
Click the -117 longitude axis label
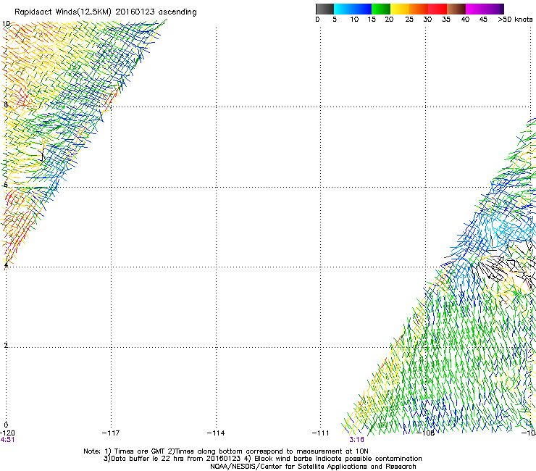(x=111, y=433)
